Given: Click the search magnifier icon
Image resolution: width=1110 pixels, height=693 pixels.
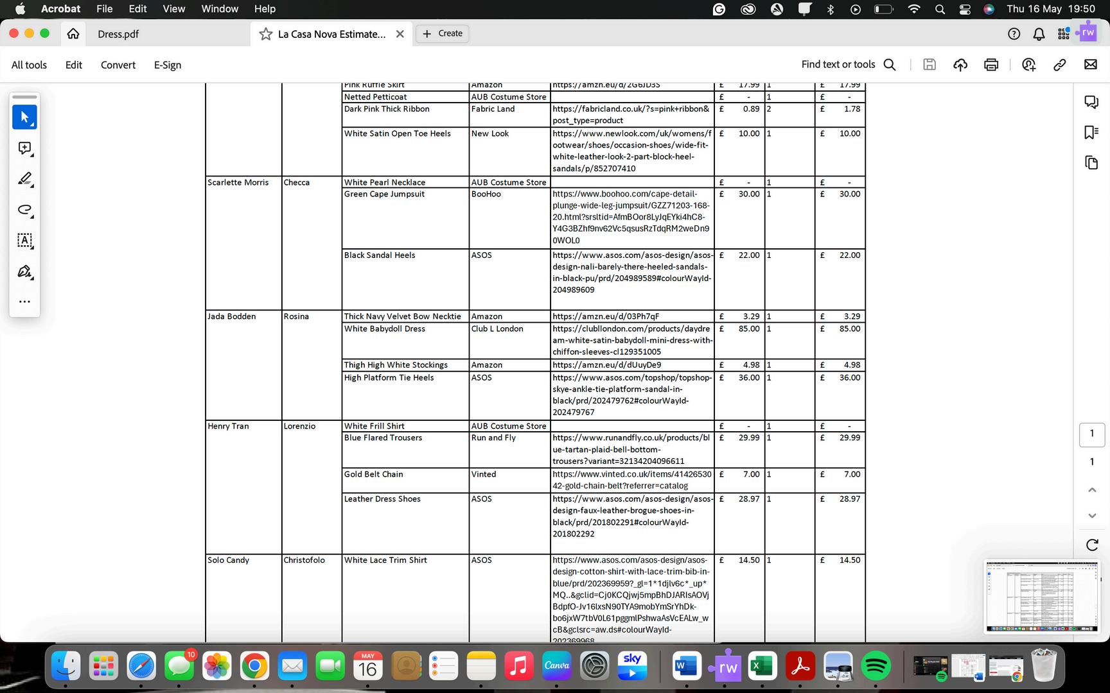Looking at the screenshot, I should [x=890, y=64].
